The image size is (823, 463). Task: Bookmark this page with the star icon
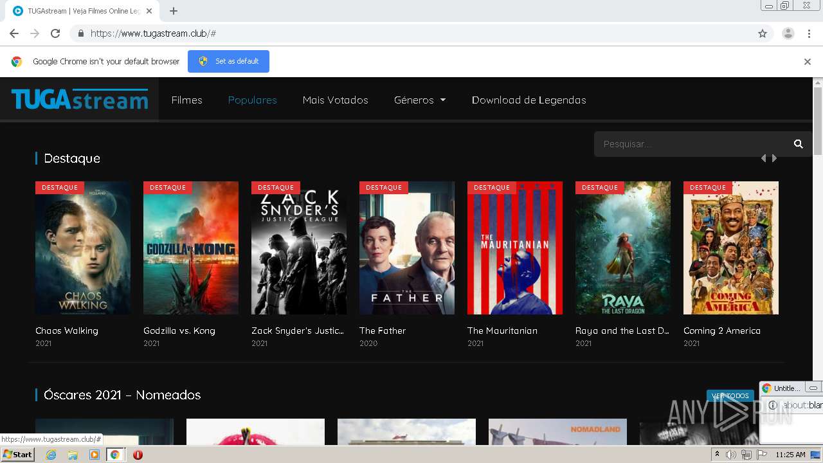point(763,33)
